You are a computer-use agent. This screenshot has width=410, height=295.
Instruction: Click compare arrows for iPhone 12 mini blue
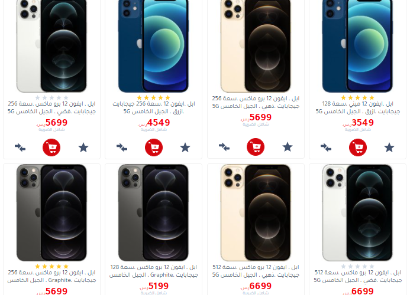click(x=326, y=147)
